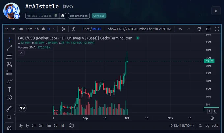Click the 10:13:41 (UTC+4) timezone clock
This screenshot has width=224, height=133.
181,125
